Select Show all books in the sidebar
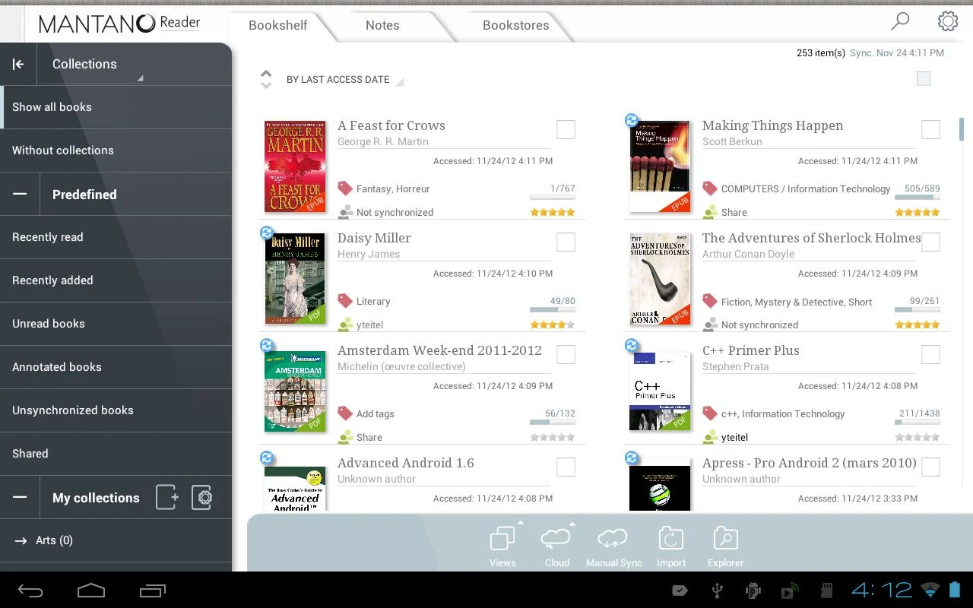This screenshot has width=973, height=608. (x=52, y=106)
